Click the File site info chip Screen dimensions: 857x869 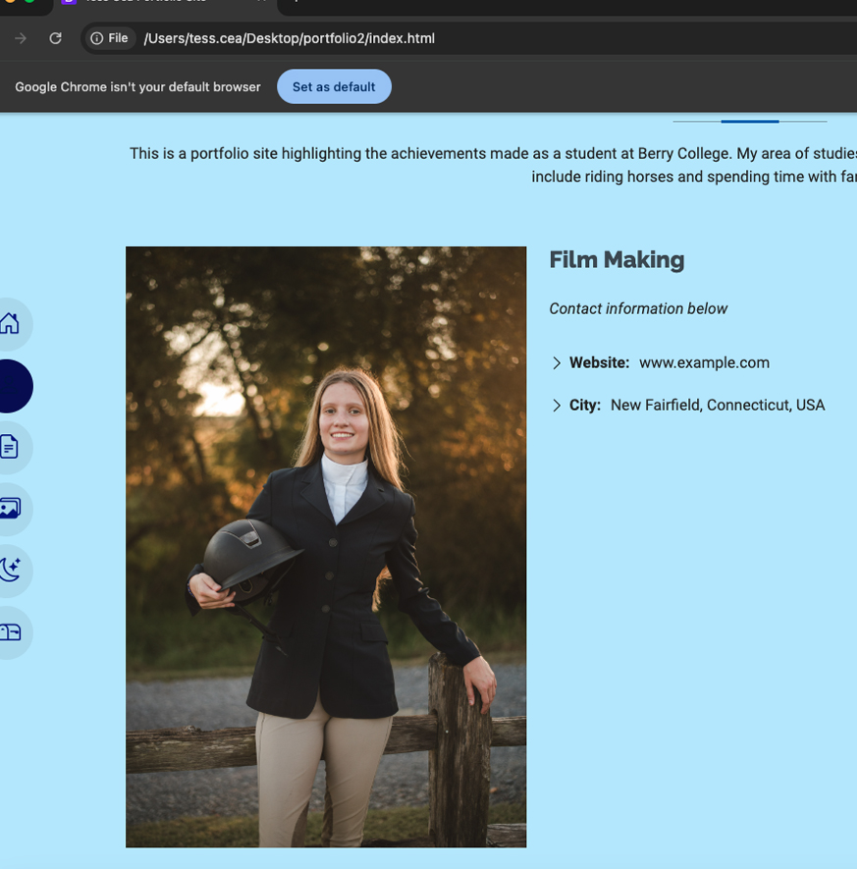pos(109,38)
